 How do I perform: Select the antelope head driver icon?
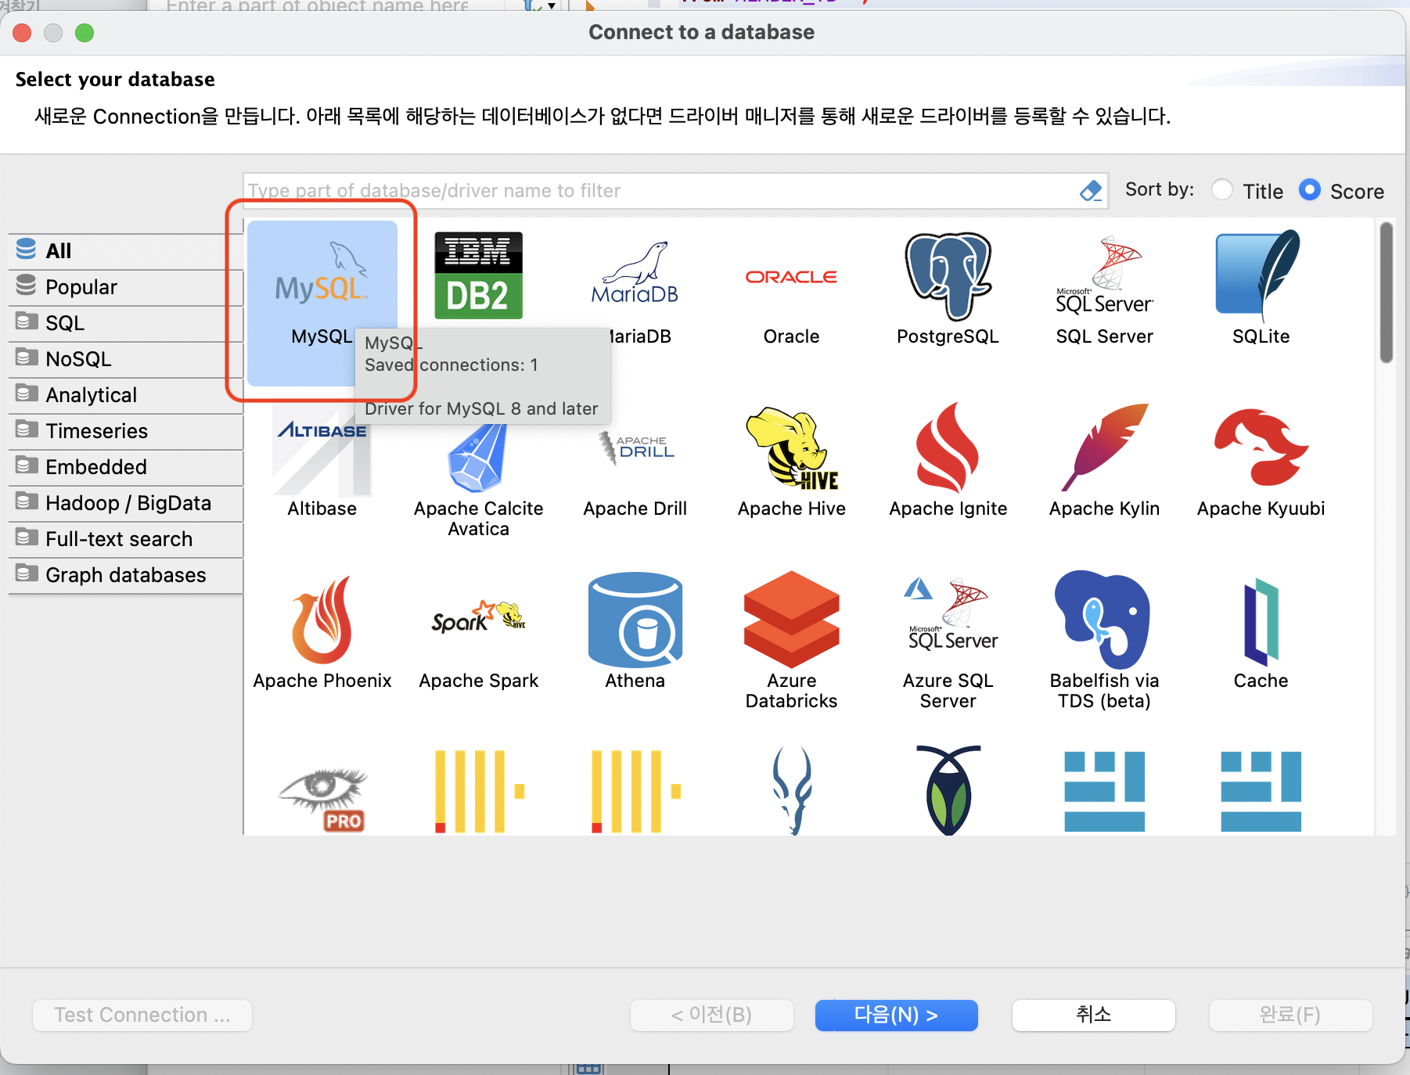pyautogui.click(x=792, y=790)
